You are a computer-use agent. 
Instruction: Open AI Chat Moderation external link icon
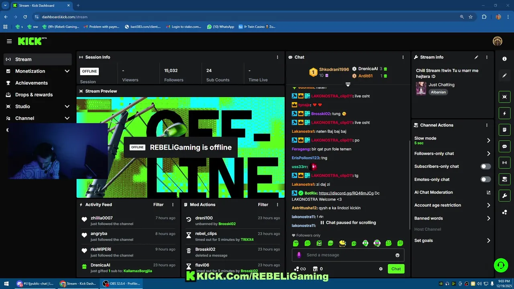(488, 192)
